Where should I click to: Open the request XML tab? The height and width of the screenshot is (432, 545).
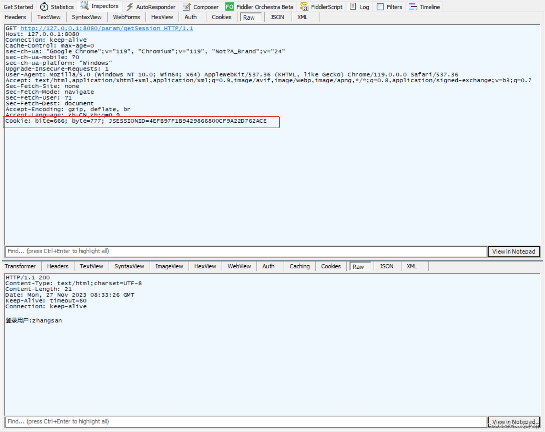302,17
